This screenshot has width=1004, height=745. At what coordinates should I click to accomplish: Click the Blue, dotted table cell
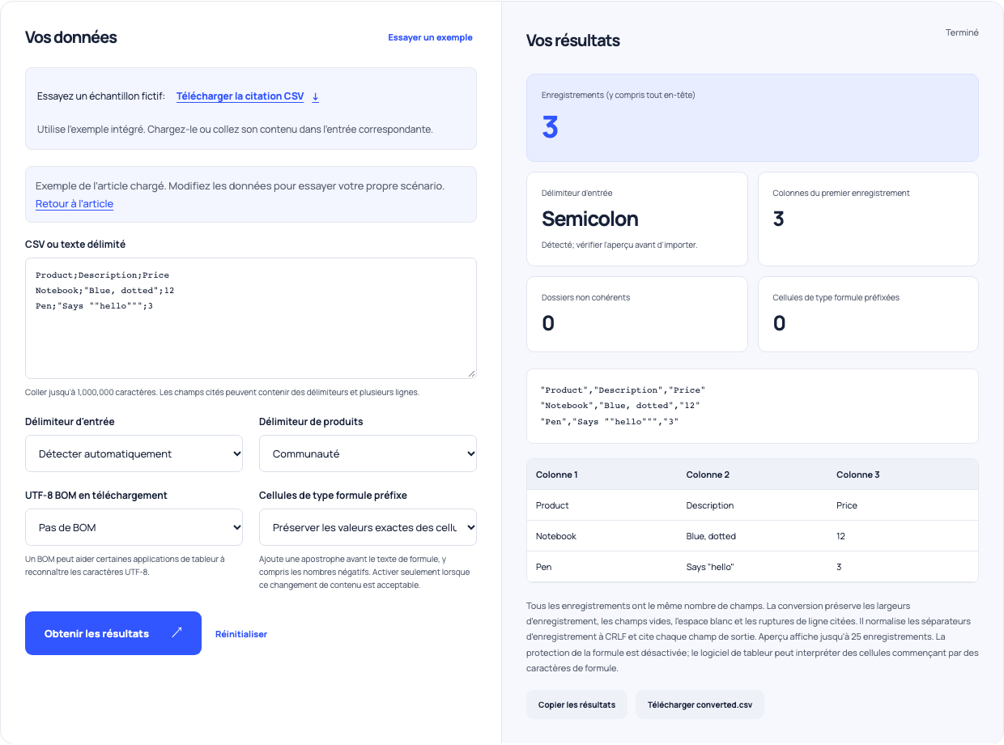tap(752, 536)
